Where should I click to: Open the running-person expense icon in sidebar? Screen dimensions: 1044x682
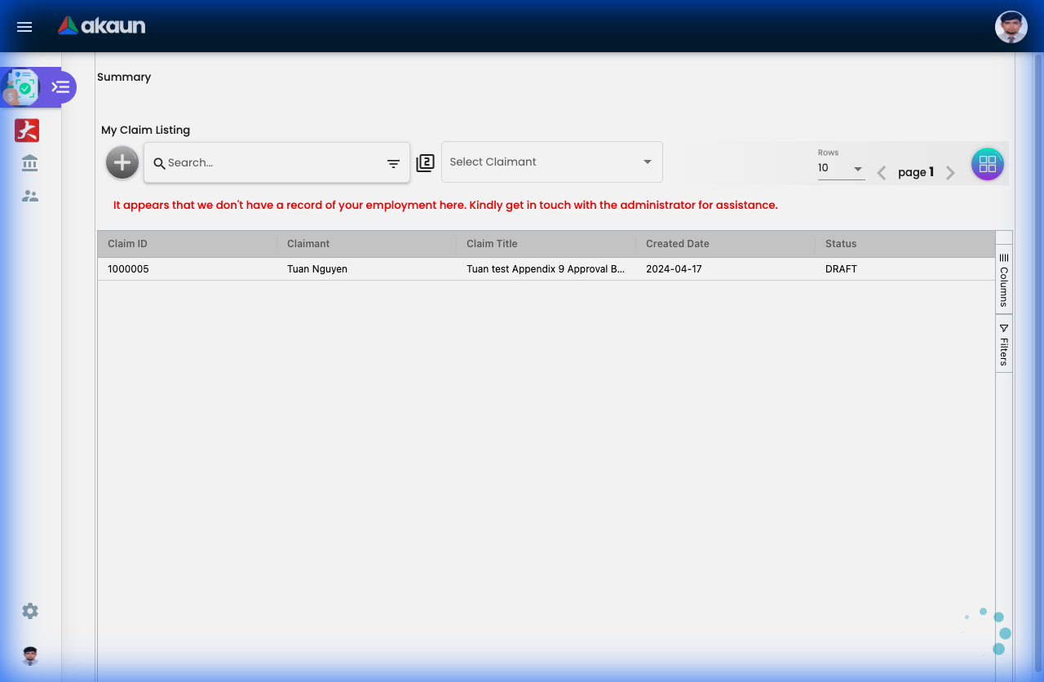[27, 131]
